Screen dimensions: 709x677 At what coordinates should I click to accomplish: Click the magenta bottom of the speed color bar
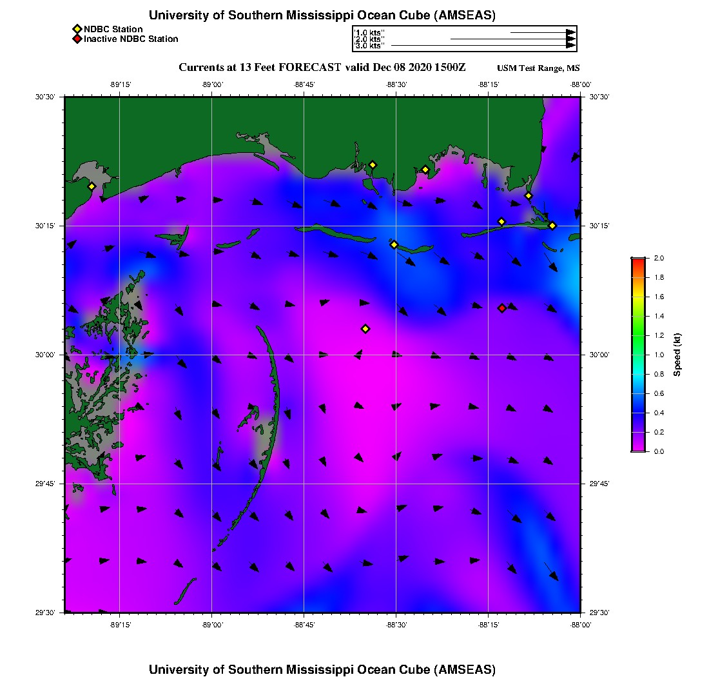point(637,448)
